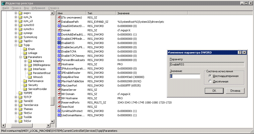Click the IPAutoconfigurati… value name

(x=73, y=68)
